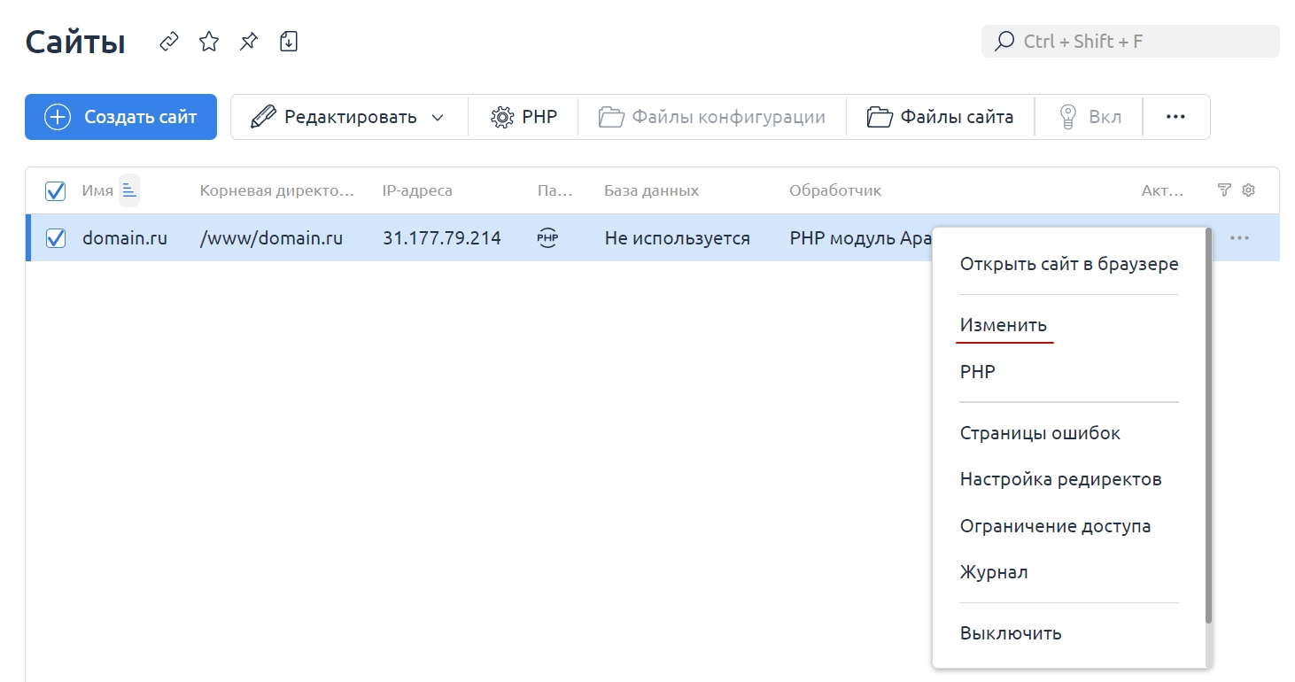
Task: Copy page link icon next to Сайты
Action: pyautogui.click(x=169, y=42)
